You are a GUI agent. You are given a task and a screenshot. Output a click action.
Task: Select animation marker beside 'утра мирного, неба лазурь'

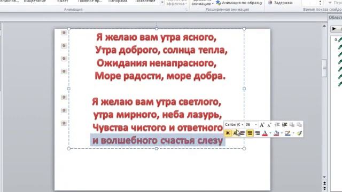(x=64, y=110)
